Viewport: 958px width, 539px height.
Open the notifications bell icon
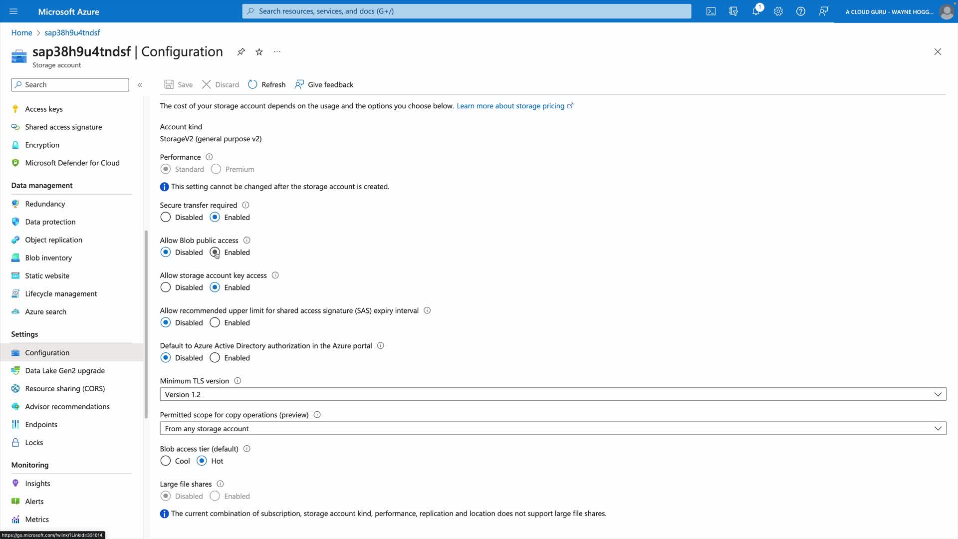[755, 11]
